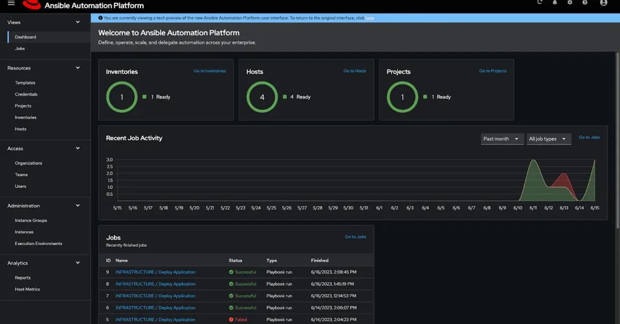Open the help question mark icon
620x324 pixels.
pyautogui.click(x=585, y=3)
